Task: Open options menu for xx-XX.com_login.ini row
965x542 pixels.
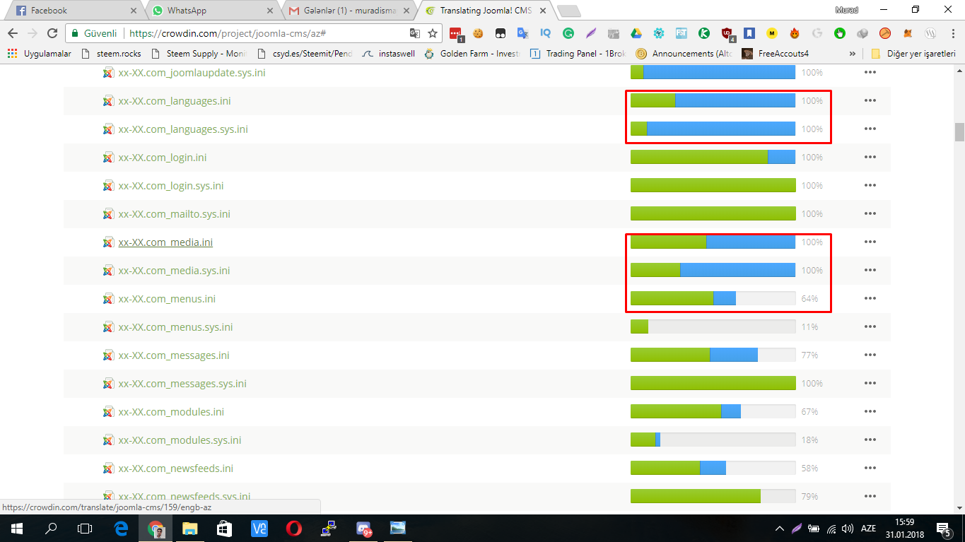Action: point(870,158)
